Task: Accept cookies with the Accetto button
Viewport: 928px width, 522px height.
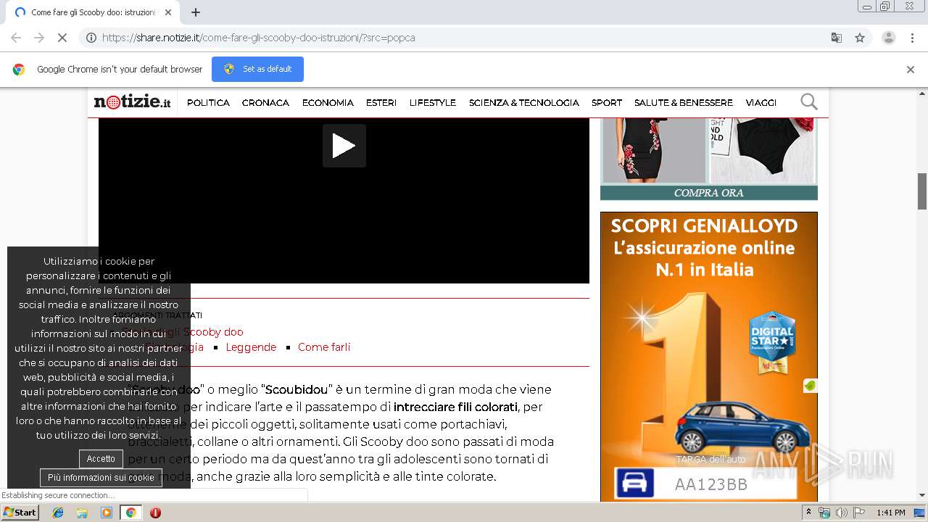Action: click(x=101, y=459)
